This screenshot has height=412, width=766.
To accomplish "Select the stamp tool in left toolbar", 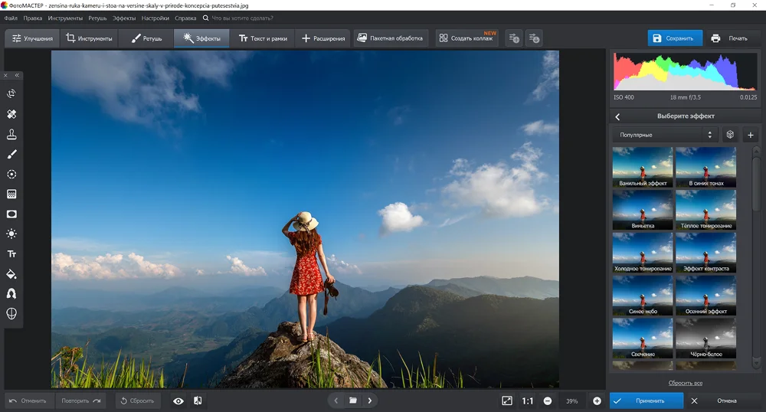I will pos(11,135).
